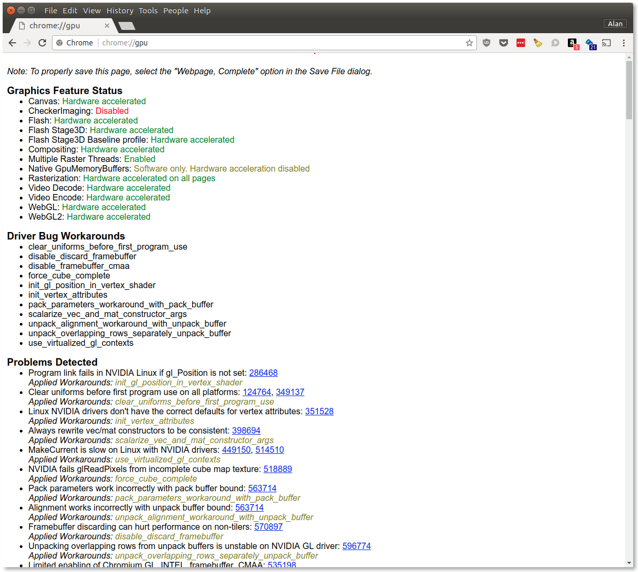Click bug link 514510
The height and width of the screenshot is (572, 638).
click(x=270, y=450)
